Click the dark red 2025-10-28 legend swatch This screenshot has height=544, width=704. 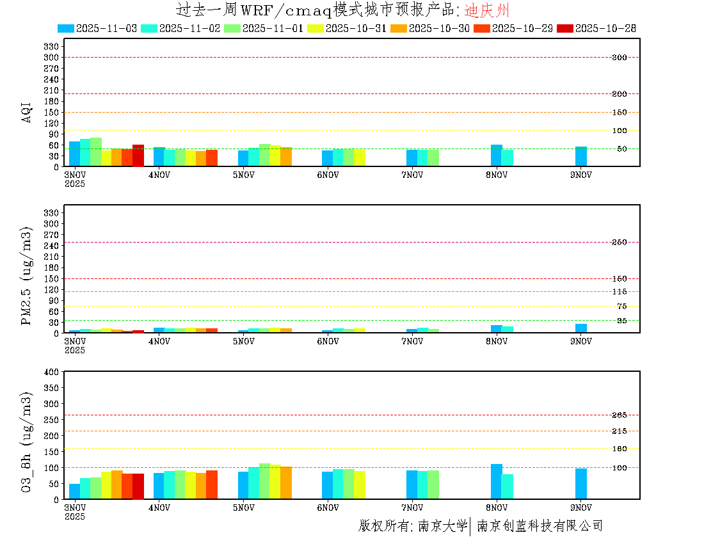click(565, 28)
